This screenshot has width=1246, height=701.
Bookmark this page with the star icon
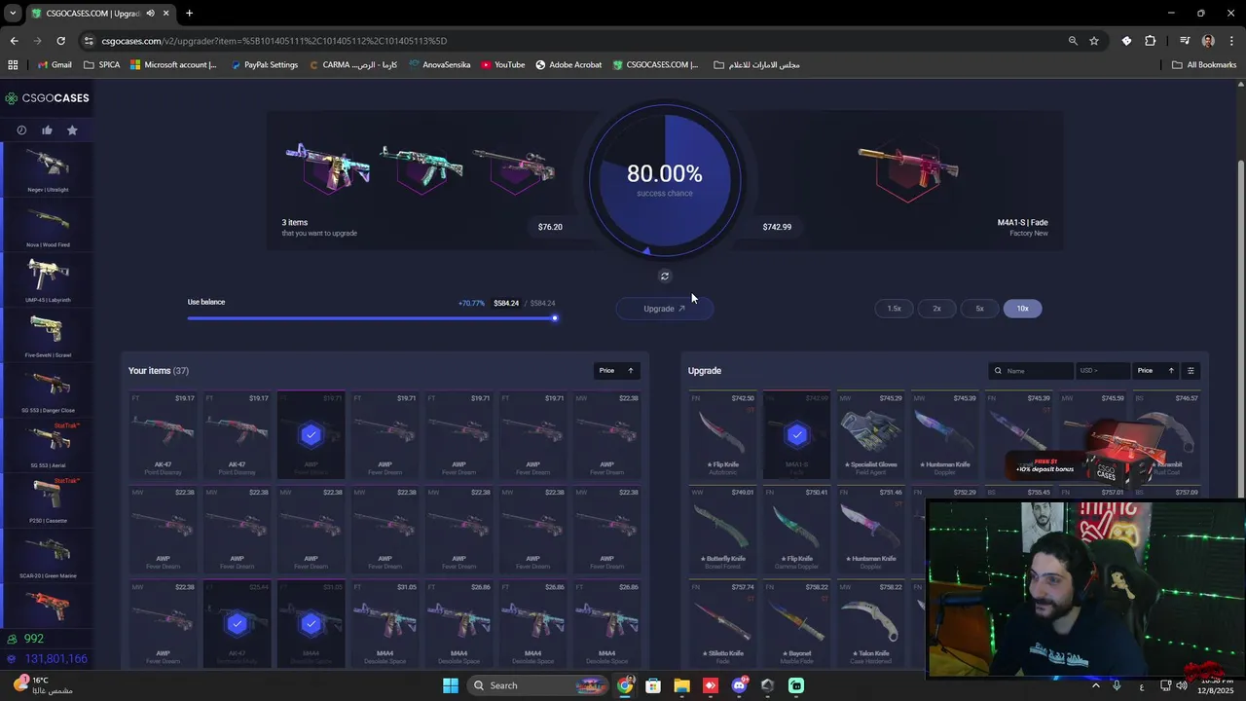[1094, 41]
